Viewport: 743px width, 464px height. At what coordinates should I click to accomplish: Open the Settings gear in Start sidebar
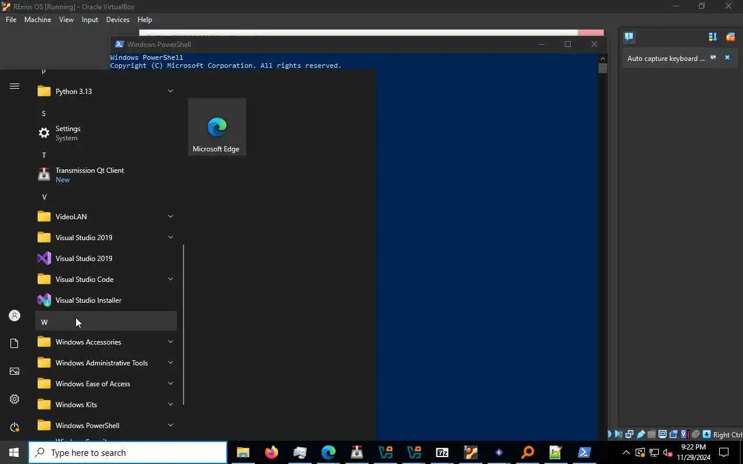click(x=15, y=399)
